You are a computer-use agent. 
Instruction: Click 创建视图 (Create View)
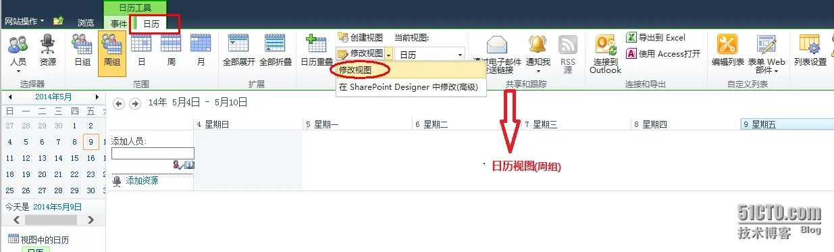coord(360,38)
